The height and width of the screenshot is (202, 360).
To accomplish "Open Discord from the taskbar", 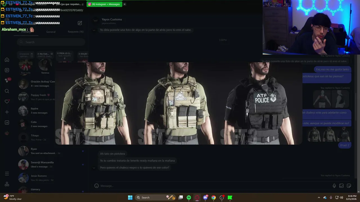I will click(x=206, y=198).
